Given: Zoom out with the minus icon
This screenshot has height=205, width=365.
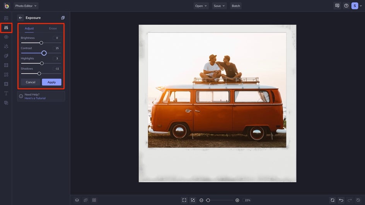Looking at the screenshot, I should coord(201,200).
